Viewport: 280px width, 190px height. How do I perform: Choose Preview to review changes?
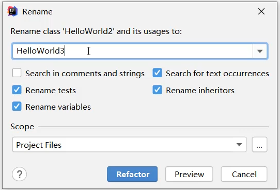pos(189,174)
